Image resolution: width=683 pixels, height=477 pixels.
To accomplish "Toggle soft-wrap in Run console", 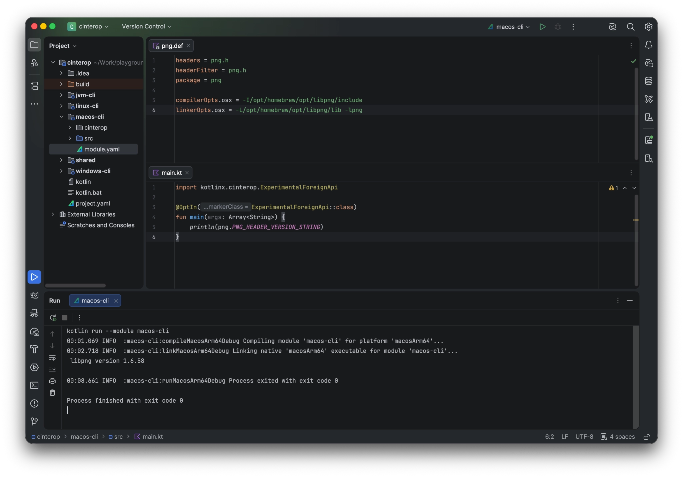I will point(52,358).
